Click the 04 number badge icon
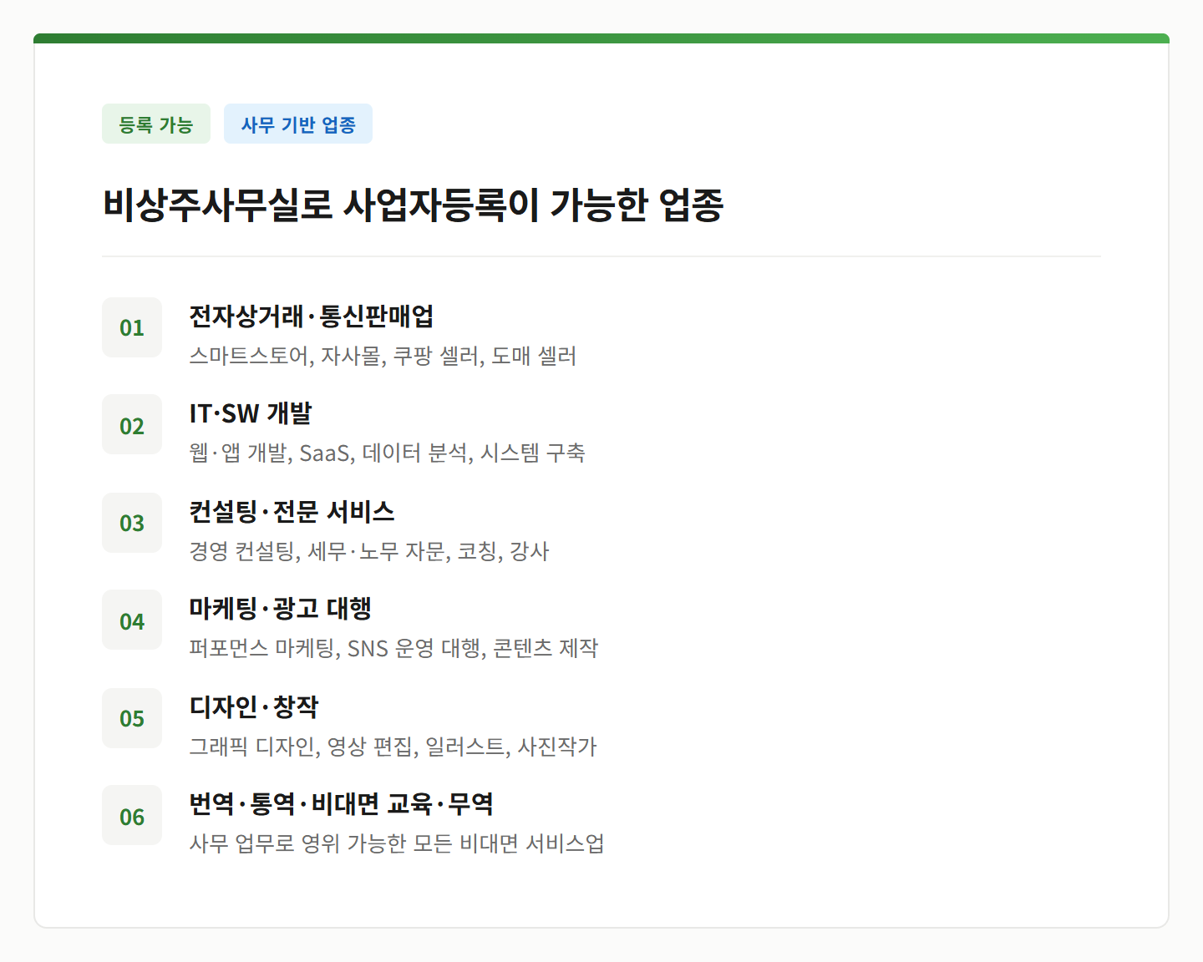The width and height of the screenshot is (1203, 962). (x=131, y=620)
